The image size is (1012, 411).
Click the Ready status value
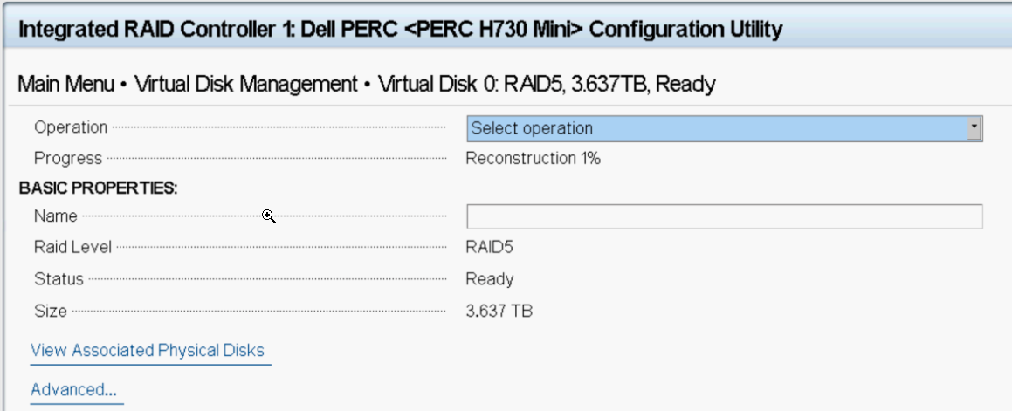(490, 279)
